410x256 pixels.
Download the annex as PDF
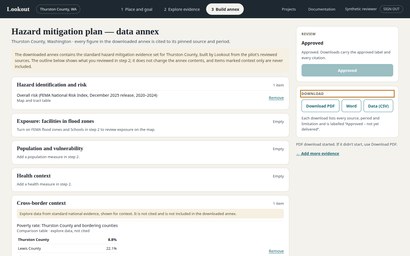(x=320, y=106)
